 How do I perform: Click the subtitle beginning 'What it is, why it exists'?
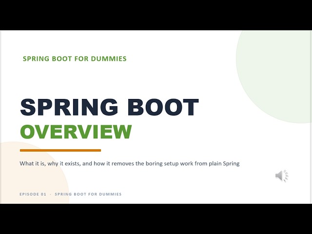[x=130, y=164]
